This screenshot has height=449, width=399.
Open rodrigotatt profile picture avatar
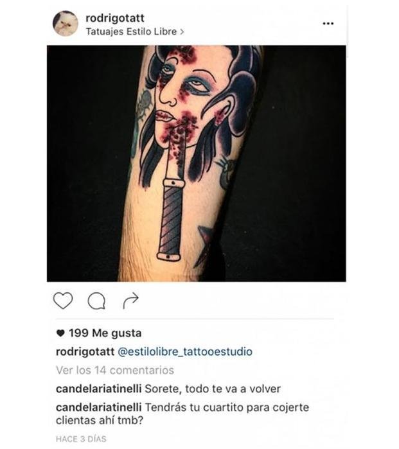coord(66,24)
